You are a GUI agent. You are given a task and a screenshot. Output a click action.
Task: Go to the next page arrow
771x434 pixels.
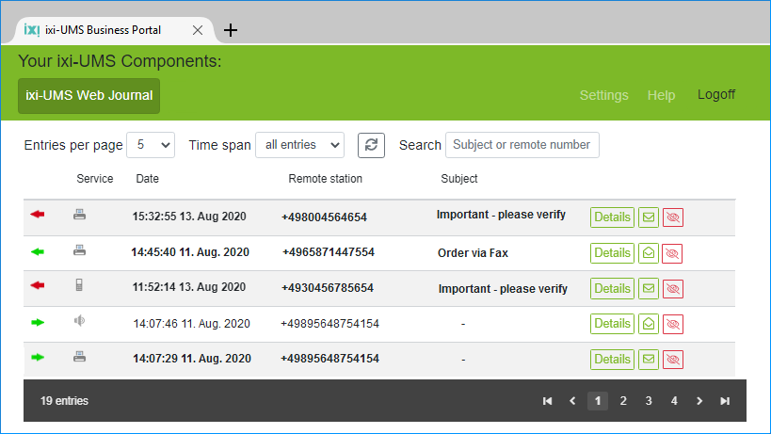(x=699, y=401)
